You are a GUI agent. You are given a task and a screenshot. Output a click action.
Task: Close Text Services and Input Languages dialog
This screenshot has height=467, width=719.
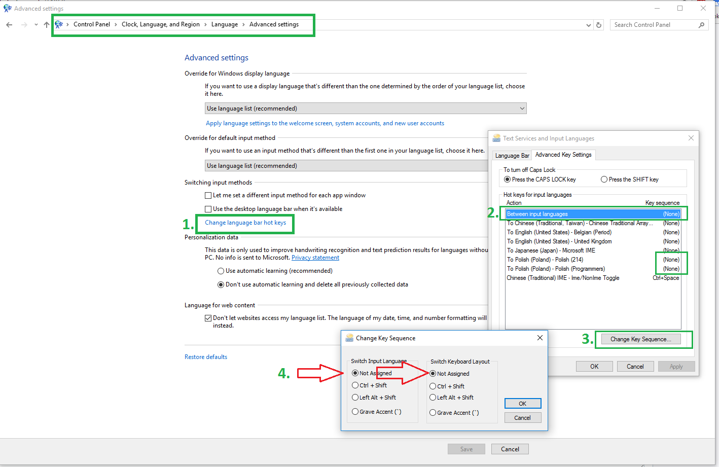tap(691, 138)
